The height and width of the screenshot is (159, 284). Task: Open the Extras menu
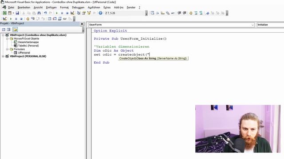click(x=107, y=8)
